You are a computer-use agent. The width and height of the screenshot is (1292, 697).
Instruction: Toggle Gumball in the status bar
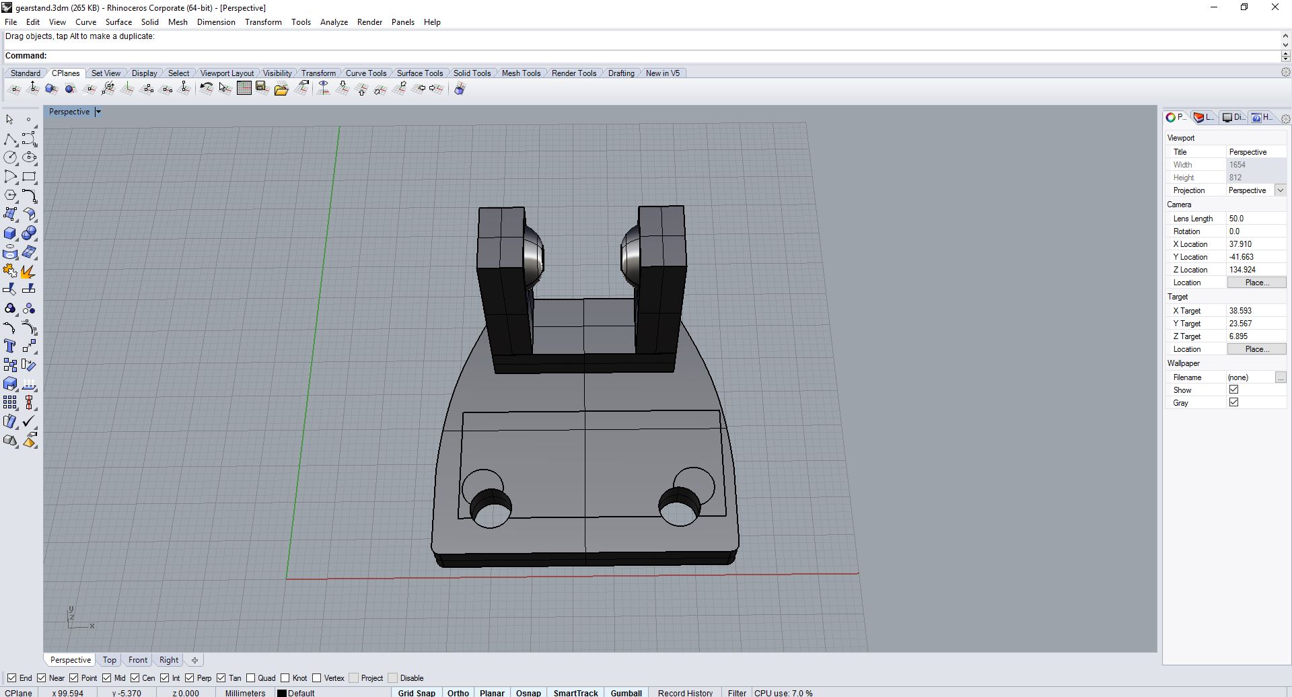[626, 692]
